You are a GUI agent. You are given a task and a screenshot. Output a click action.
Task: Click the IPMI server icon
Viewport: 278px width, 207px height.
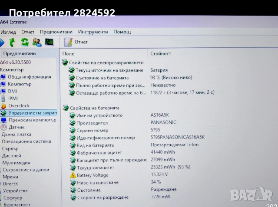click(3, 99)
